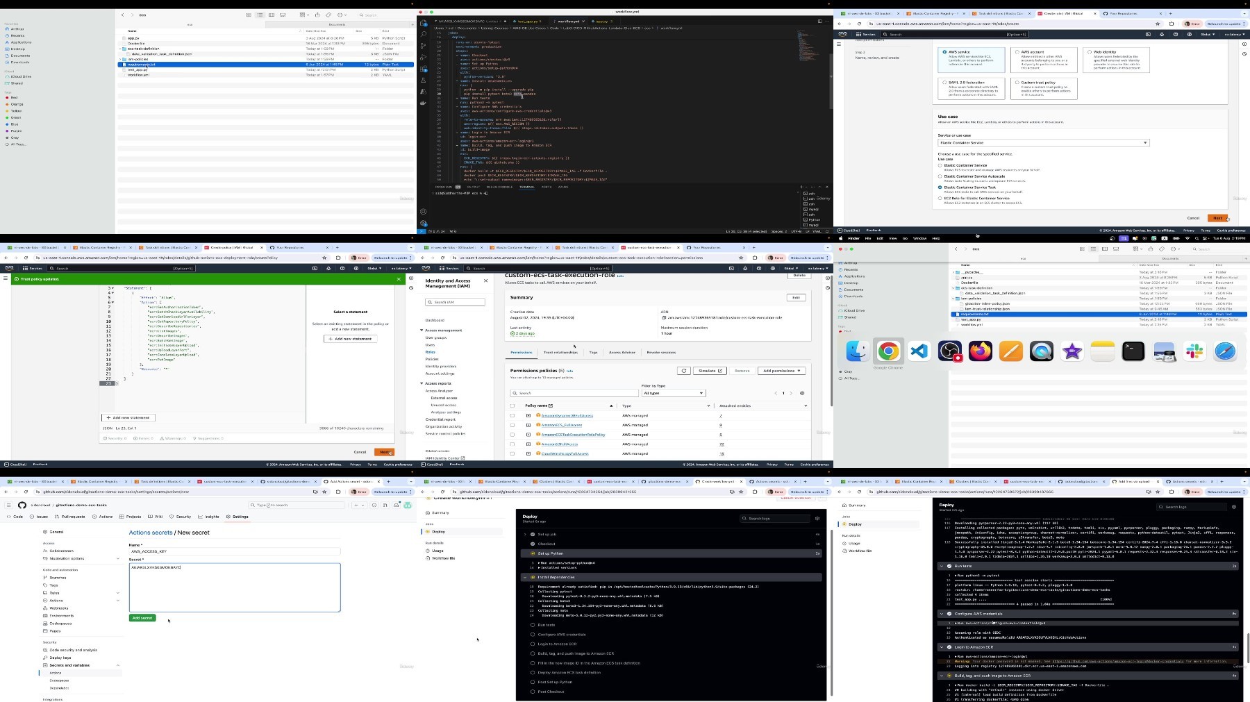The height and width of the screenshot is (702, 1250).
Task: Collapse the Install dependencies step
Action: pyautogui.click(x=525, y=577)
